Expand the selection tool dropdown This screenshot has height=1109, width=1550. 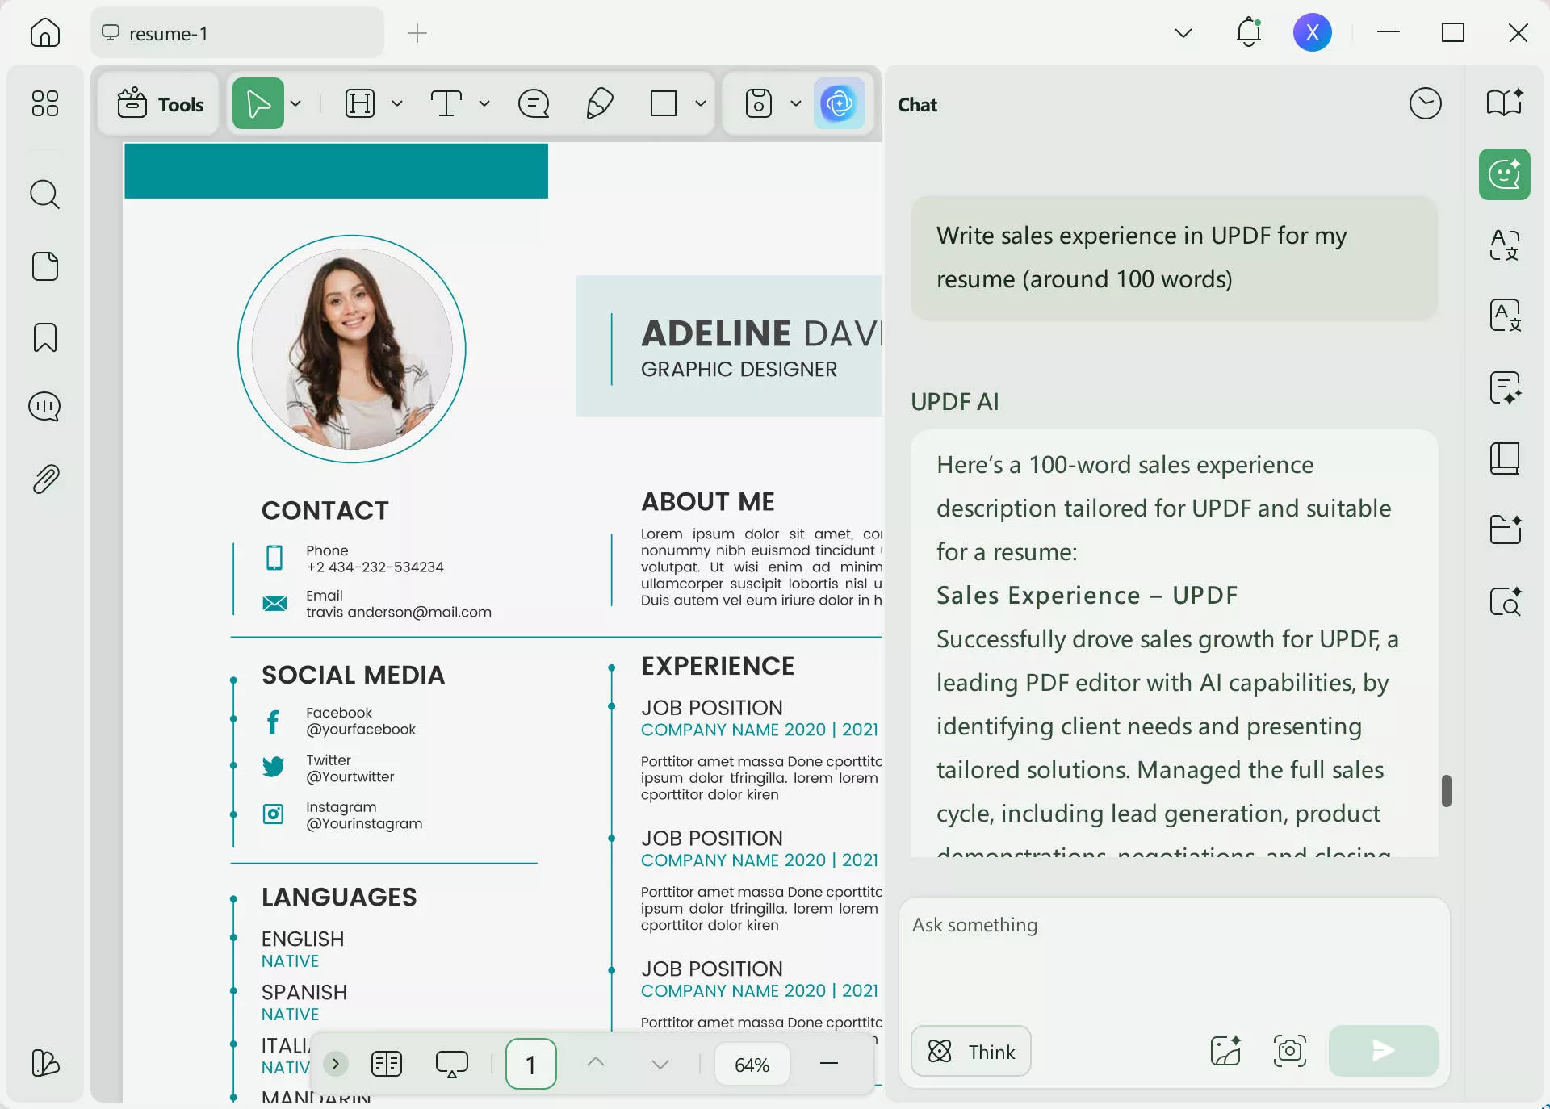tap(295, 103)
